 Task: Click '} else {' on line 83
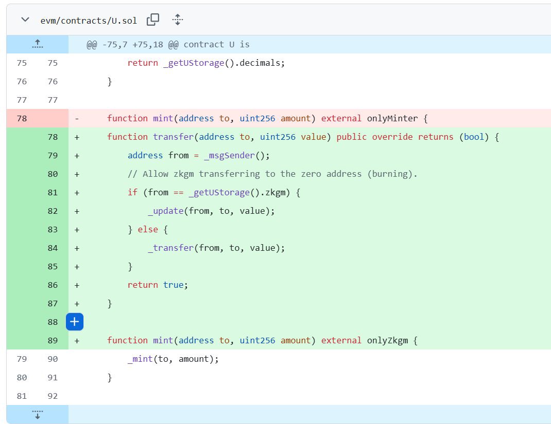click(148, 229)
